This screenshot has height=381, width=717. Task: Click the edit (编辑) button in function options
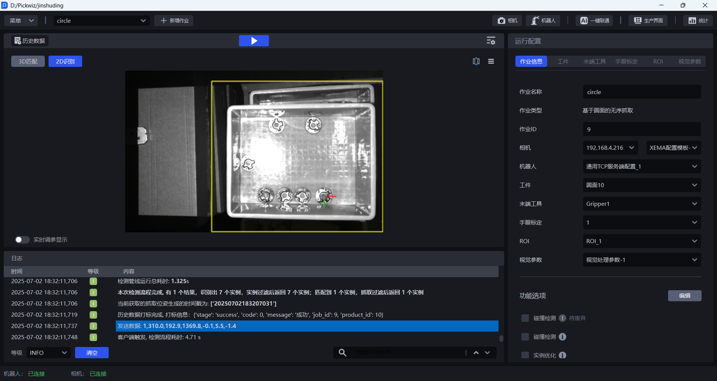[685, 296]
